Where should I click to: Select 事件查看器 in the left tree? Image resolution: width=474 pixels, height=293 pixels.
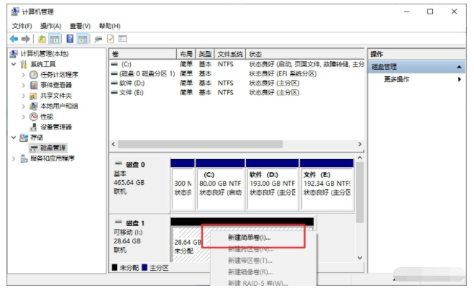(x=55, y=85)
